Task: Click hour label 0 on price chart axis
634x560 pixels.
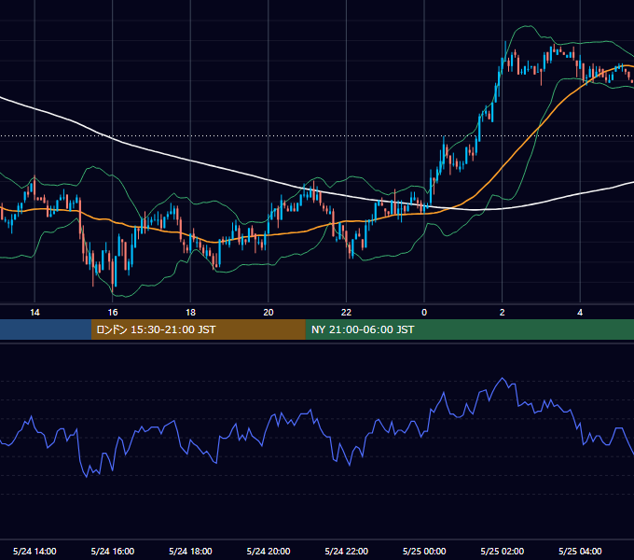Action: pyautogui.click(x=424, y=313)
